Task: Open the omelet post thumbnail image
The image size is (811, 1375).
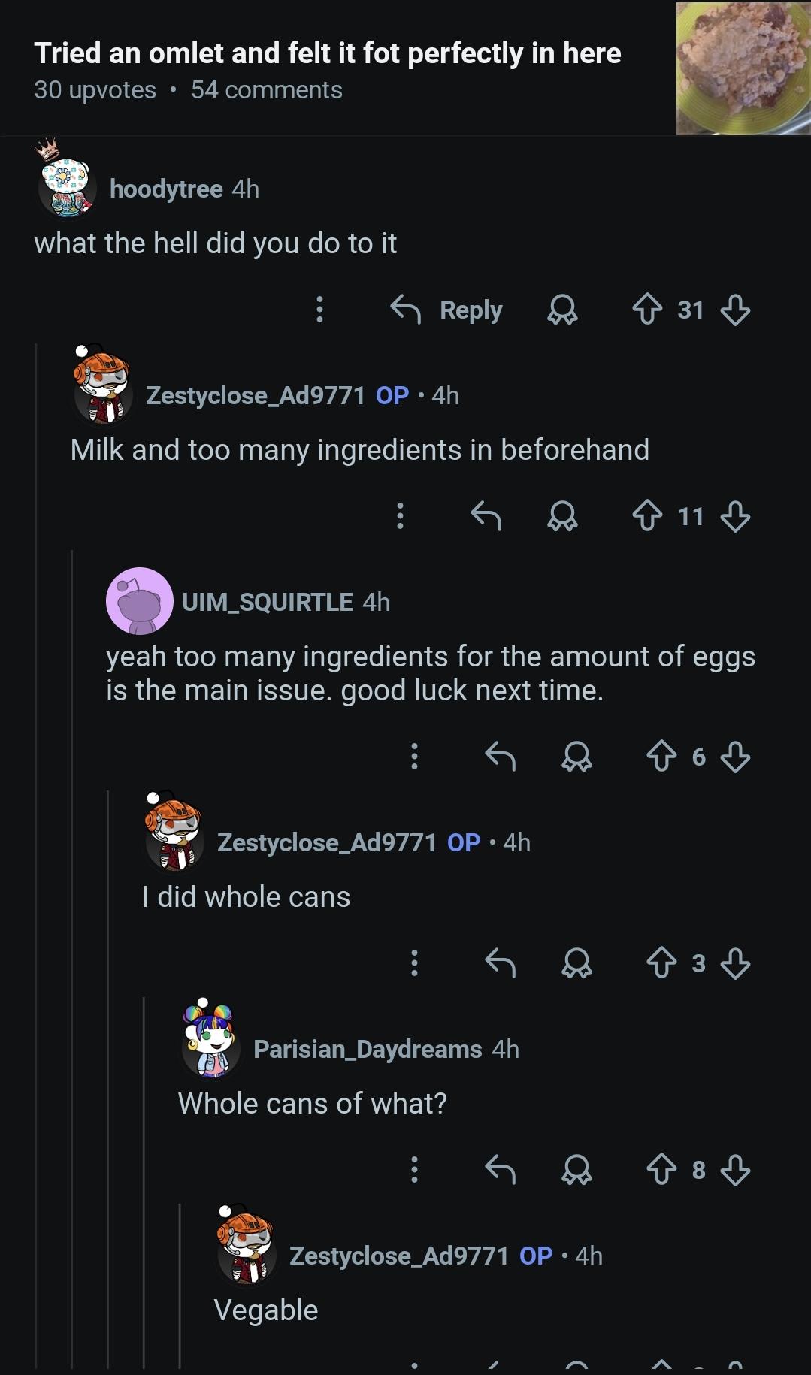Action: tap(743, 68)
